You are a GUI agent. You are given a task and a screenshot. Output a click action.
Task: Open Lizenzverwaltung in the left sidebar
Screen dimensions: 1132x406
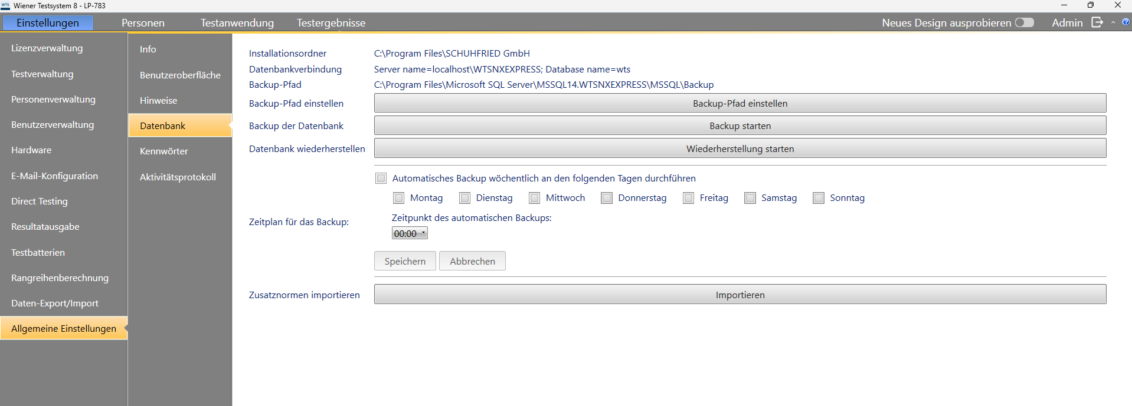[x=47, y=48]
